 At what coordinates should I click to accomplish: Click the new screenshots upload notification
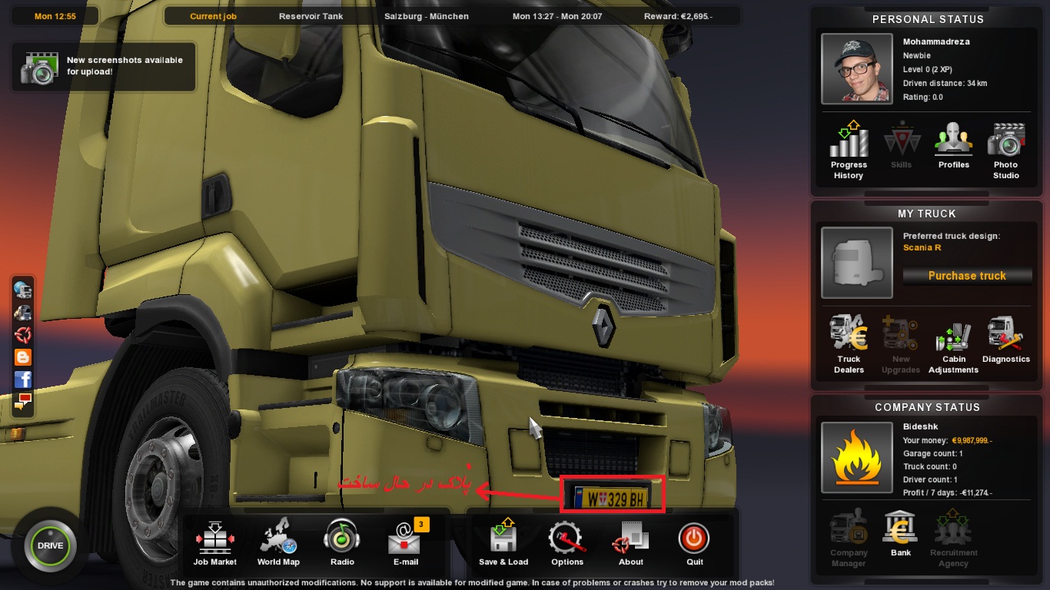click(104, 67)
